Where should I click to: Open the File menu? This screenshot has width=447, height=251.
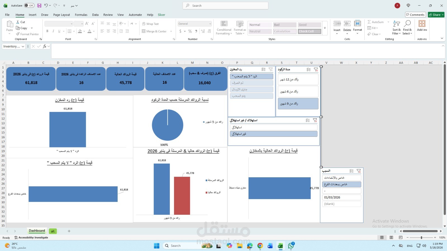pos(7,15)
